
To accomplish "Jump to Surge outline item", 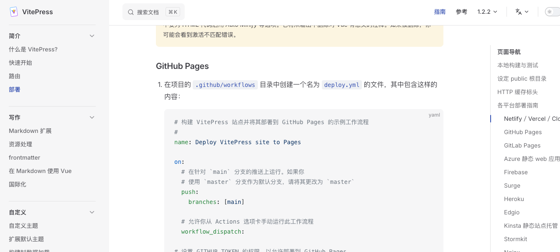I will pyautogui.click(x=512, y=186).
